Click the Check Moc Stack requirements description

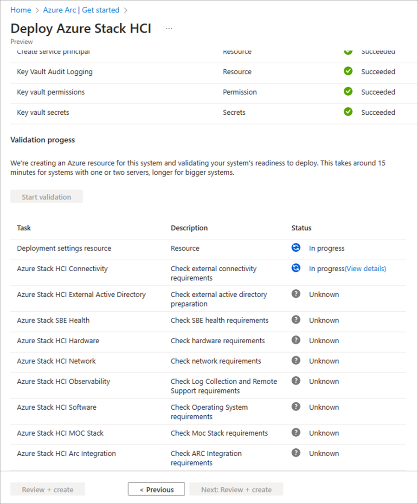click(x=219, y=433)
